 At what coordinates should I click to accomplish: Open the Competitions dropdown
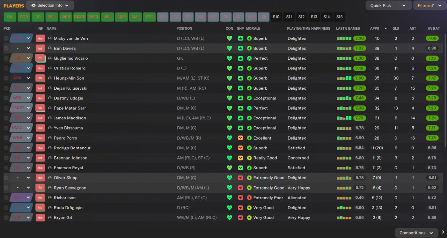click(x=417, y=233)
